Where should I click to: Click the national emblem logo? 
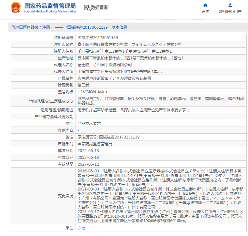tap(16, 7)
